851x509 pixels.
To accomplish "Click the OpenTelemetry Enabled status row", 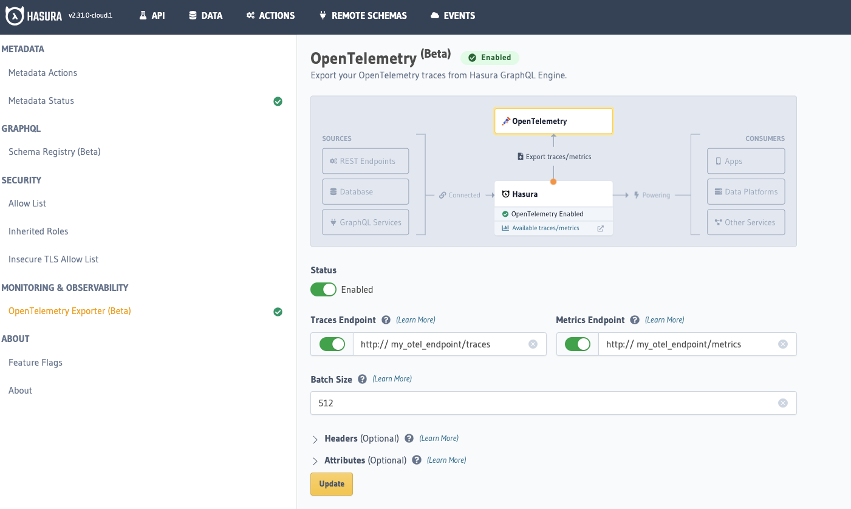I will (x=553, y=214).
